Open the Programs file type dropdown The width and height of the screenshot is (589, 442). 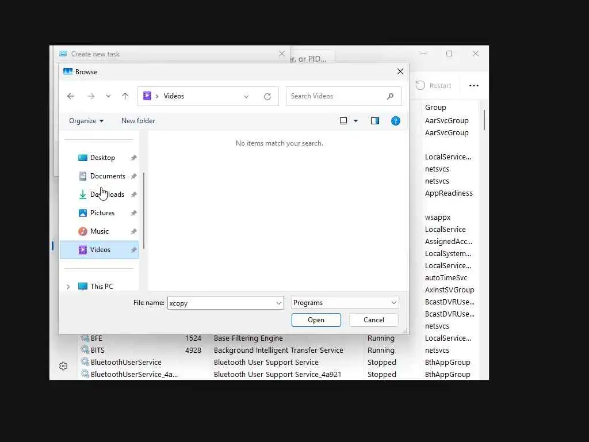point(345,303)
